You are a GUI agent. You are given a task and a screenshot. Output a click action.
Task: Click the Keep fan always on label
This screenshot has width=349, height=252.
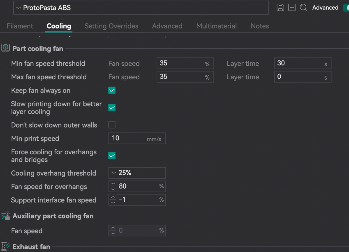pos(41,90)
